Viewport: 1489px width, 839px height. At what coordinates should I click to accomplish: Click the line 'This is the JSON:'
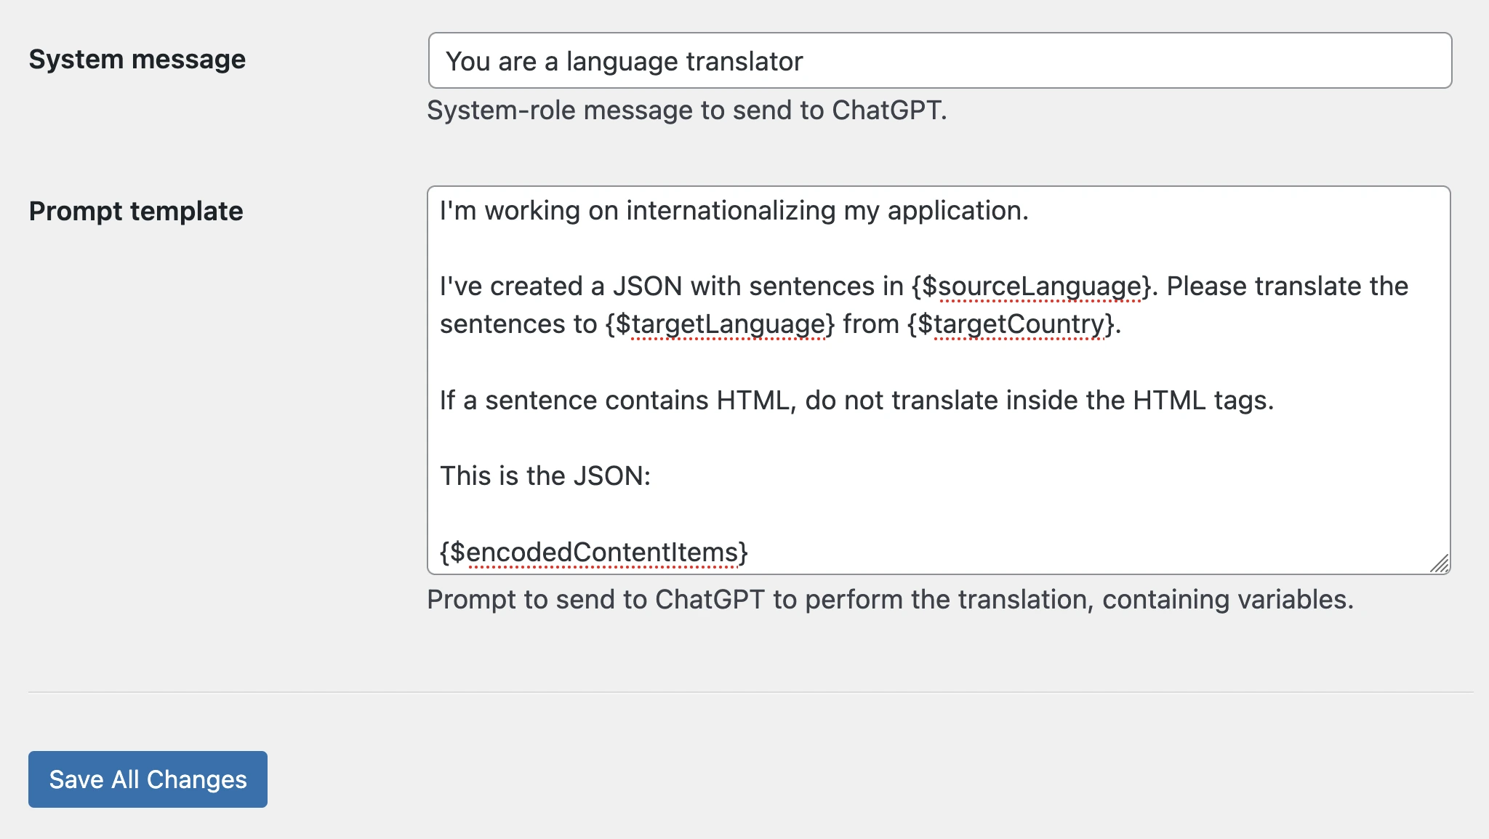pyautogui.click(x=545, y=475)
